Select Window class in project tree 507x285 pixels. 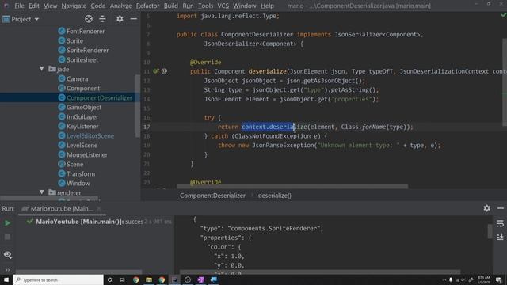[74, 183]
